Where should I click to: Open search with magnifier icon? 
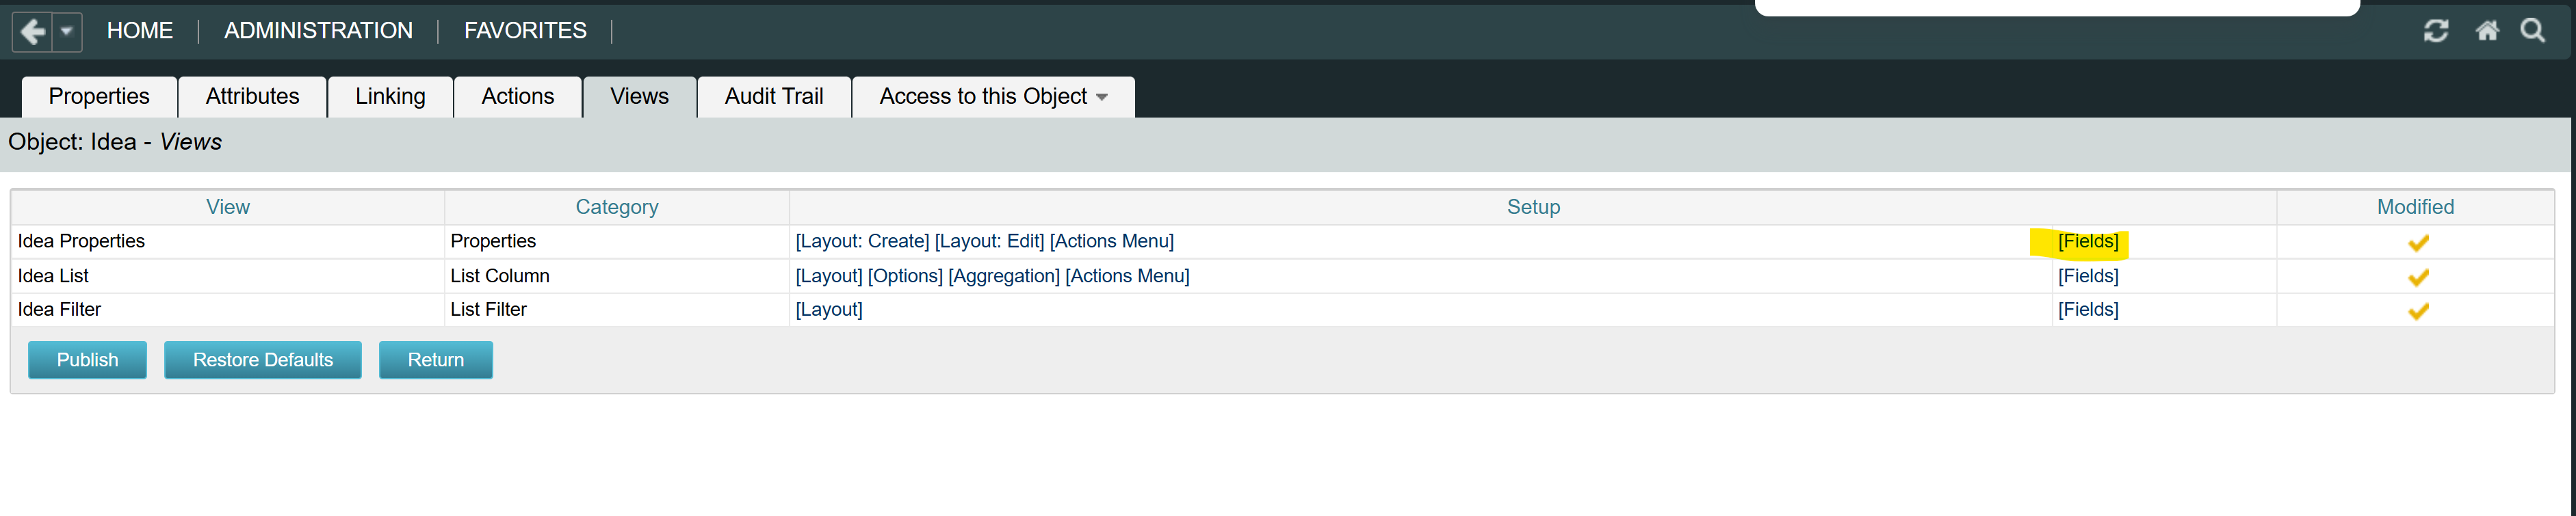coord(2532,31)
